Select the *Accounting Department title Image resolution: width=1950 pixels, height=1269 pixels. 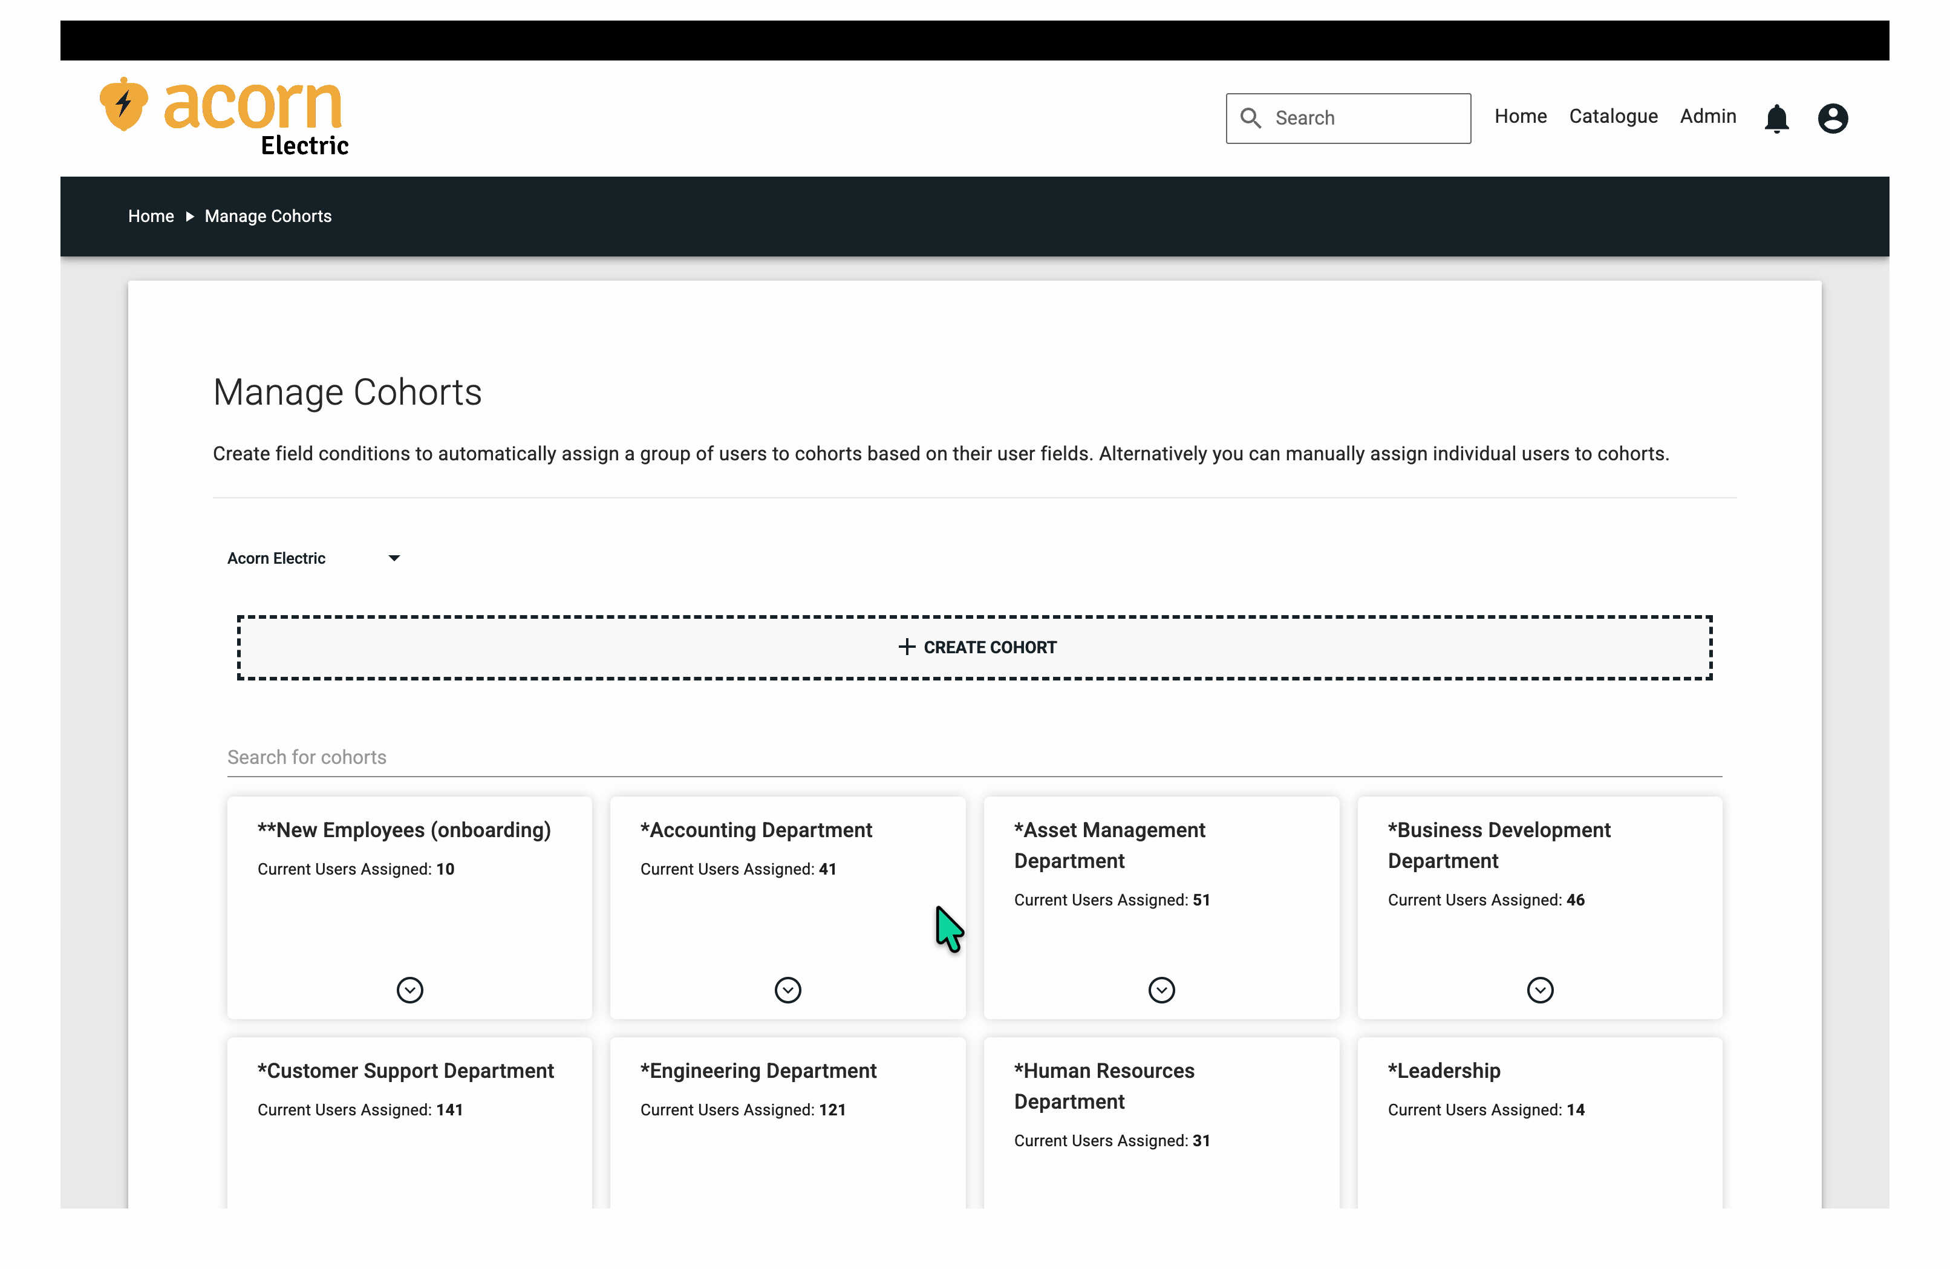756,830
